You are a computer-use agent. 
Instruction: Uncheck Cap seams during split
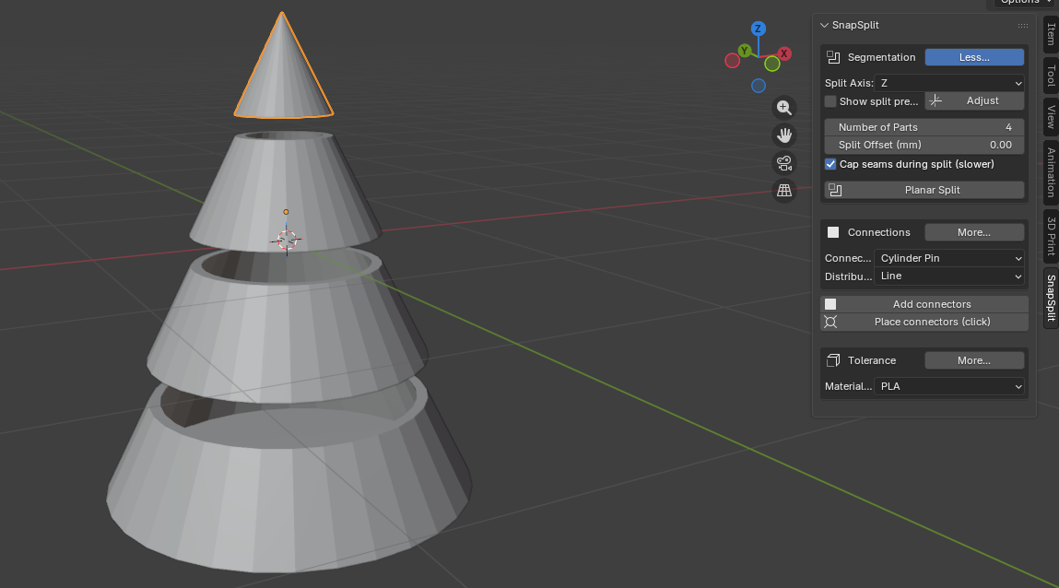tap(830, 164)
